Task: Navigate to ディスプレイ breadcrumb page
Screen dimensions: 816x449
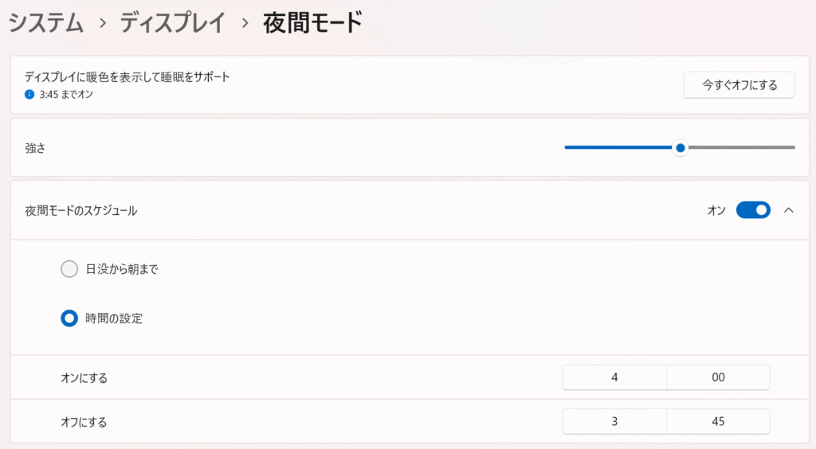Action: point(173,23)
